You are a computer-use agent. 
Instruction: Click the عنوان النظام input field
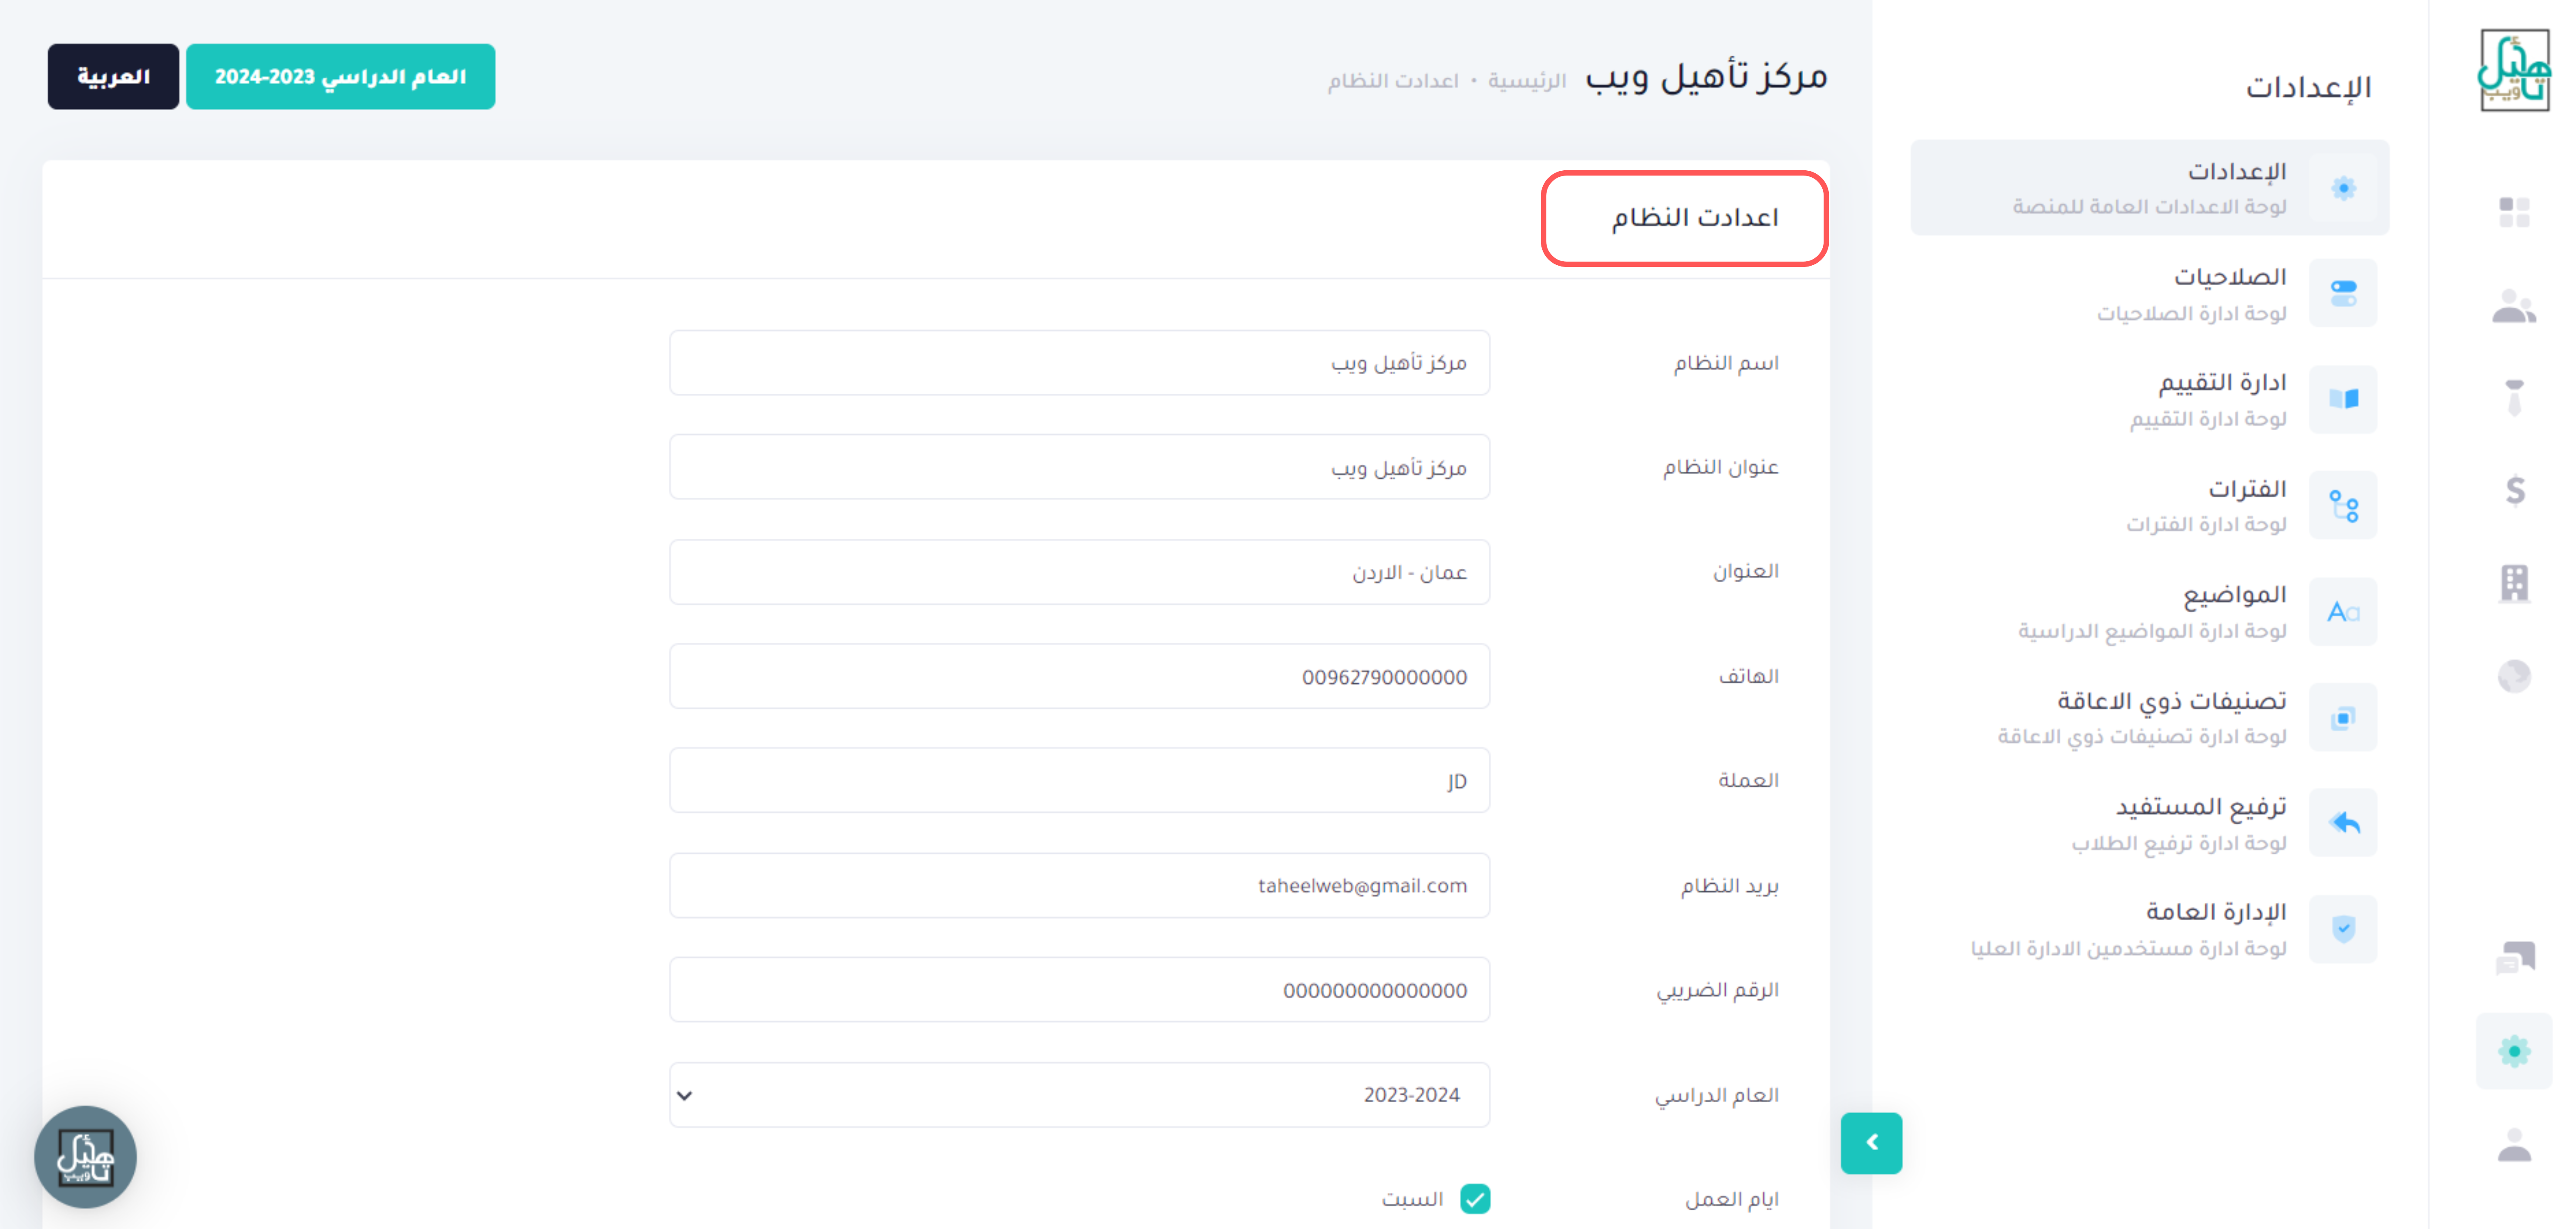click(x=1079, y=467)
